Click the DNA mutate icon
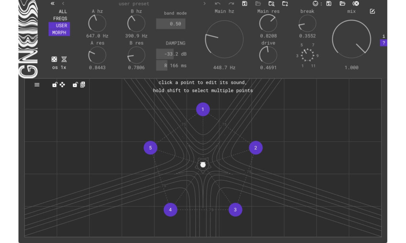406x243 pixels. [64, 59]
